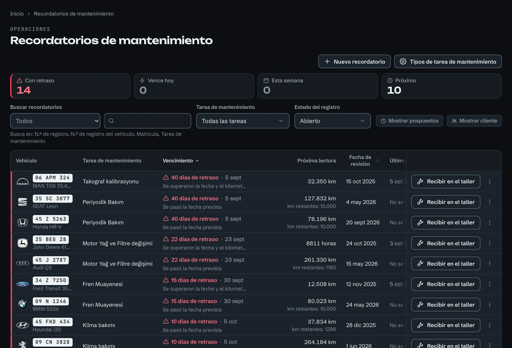The height and width of the screenshot is (348, 512).
Task: Filter by the Próximo card
Action: (x=442, y=86)
